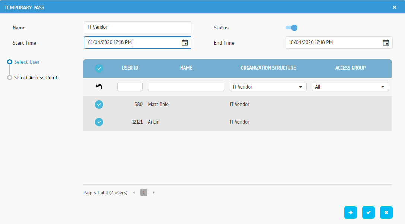
Task: Click the Name input field
Action: (138, 28)
